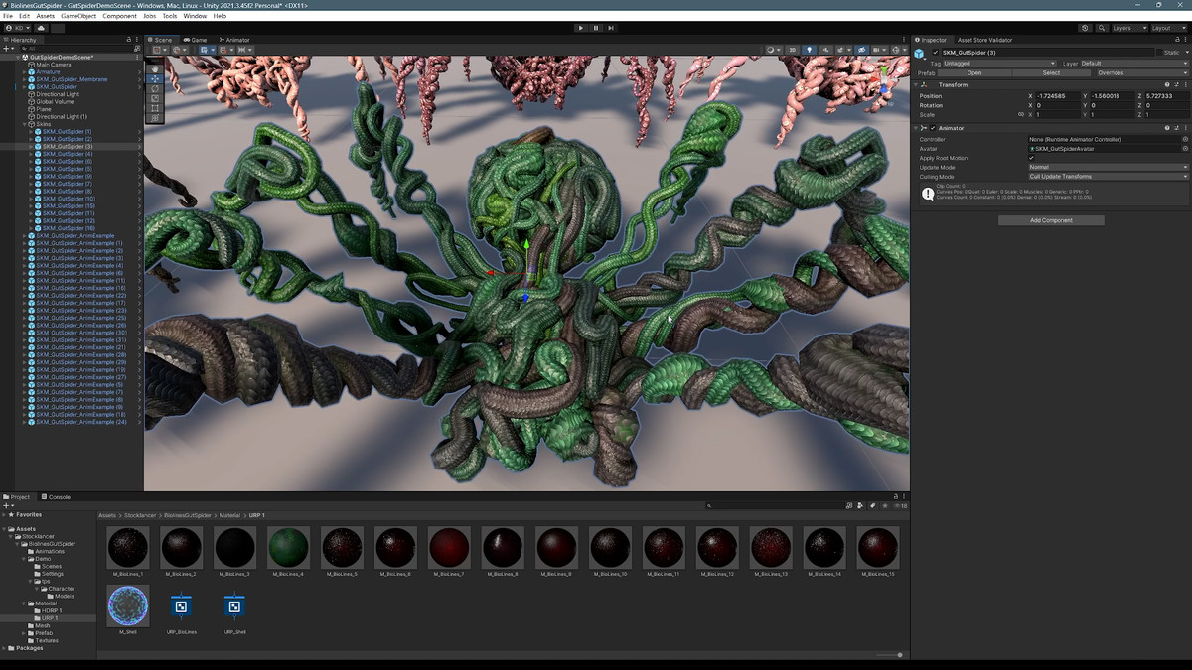Select the Rotate tool in scene overlay
This screenshot has height=670, width=1192.
[155, 88]
